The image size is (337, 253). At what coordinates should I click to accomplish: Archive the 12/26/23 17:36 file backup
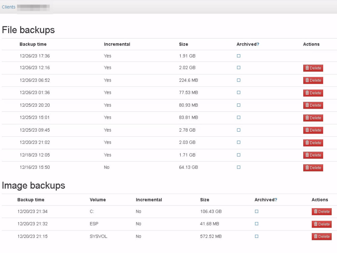[x=238, y=55]
